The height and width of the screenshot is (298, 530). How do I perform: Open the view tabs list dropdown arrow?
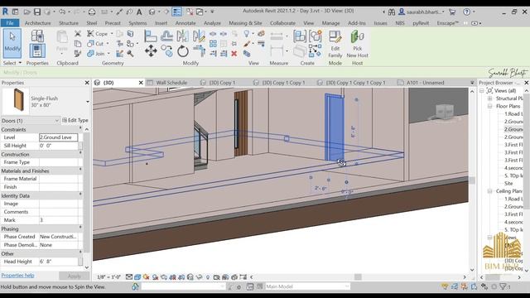coord(472,83)
